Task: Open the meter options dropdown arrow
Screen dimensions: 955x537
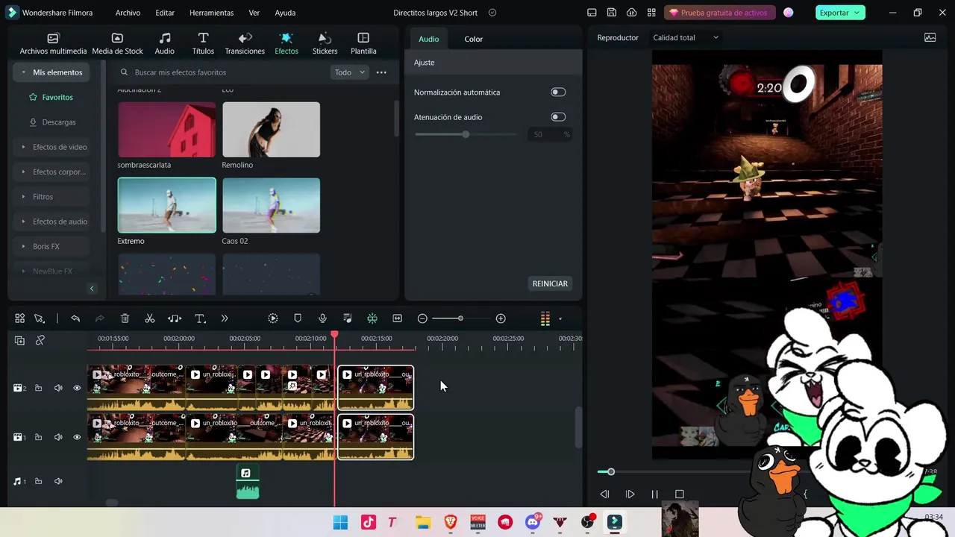Action: coord(560,319)
